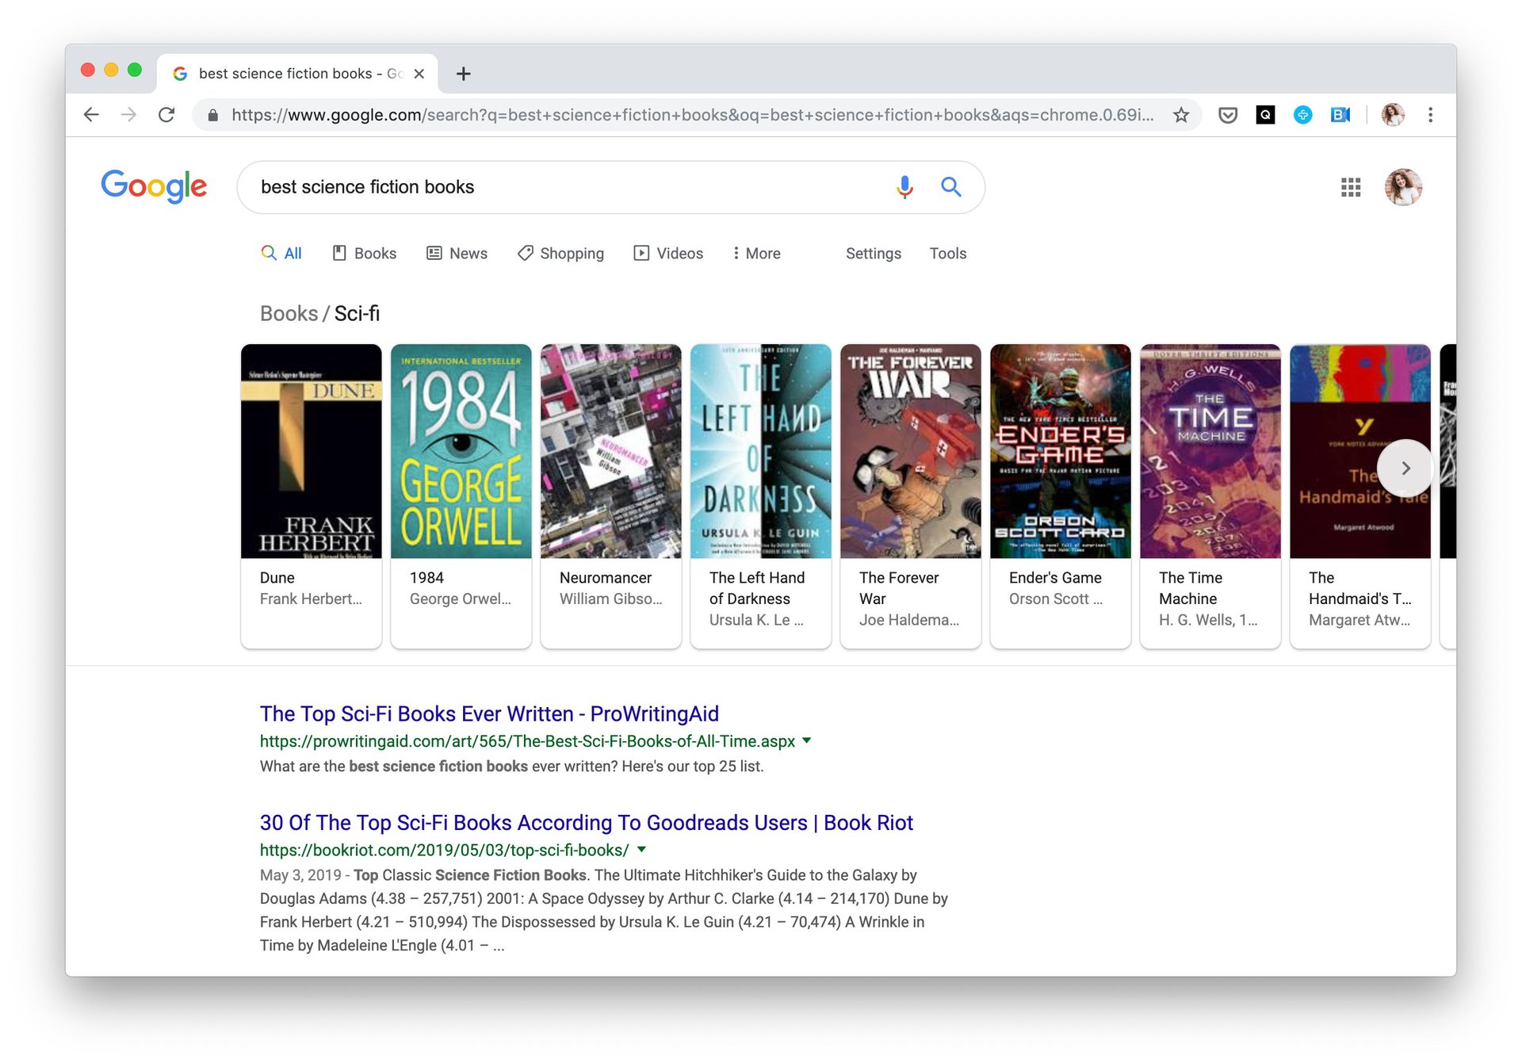
Task: Open a new tab with plus button
Action: coord(464,74)
